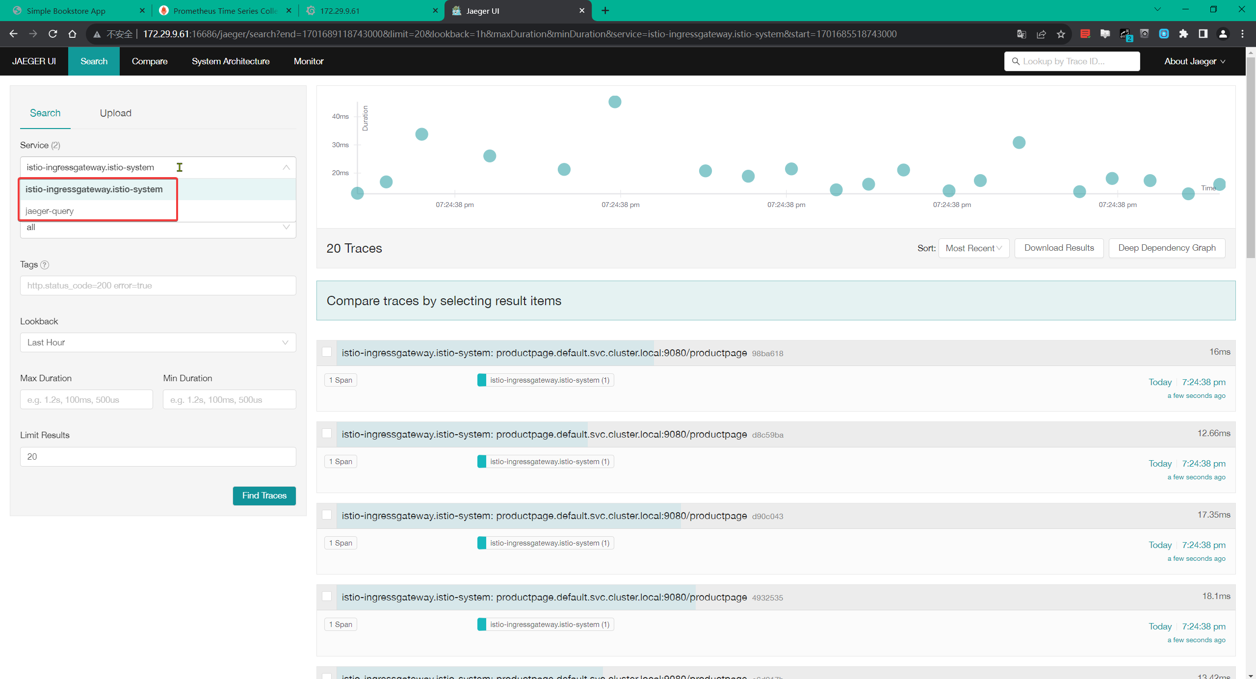Focus the Max Duration input

(86, 400)
